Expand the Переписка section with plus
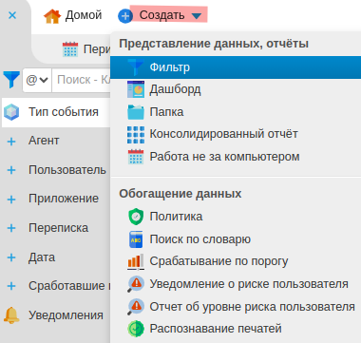361x343 pixels. tap(11, 228)
